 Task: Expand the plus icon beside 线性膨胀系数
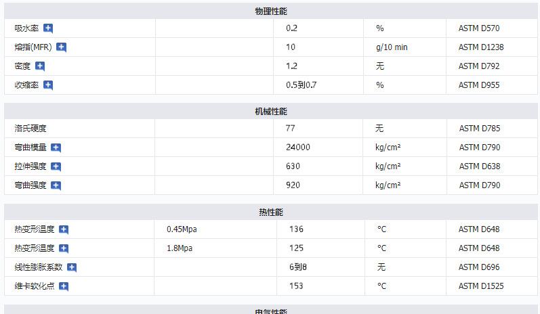pyautogui.click(x=72, y=267)
